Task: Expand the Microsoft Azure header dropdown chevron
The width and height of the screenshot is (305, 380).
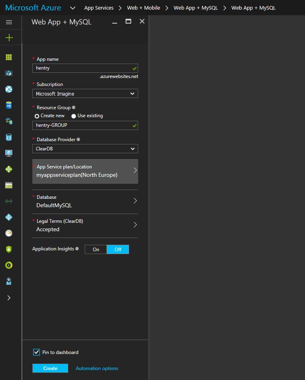Action: click(x=73, y=8)
